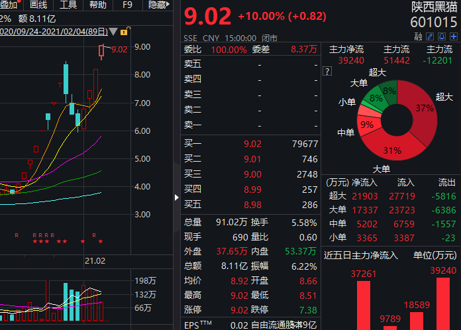
Task: Click the 买一 bid price 9.02 row
Action: pyautogui.click(x=250, y=144)
